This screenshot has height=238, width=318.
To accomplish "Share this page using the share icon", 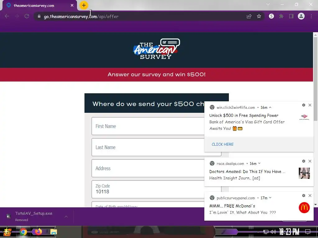I will click(x=249, y=16).
